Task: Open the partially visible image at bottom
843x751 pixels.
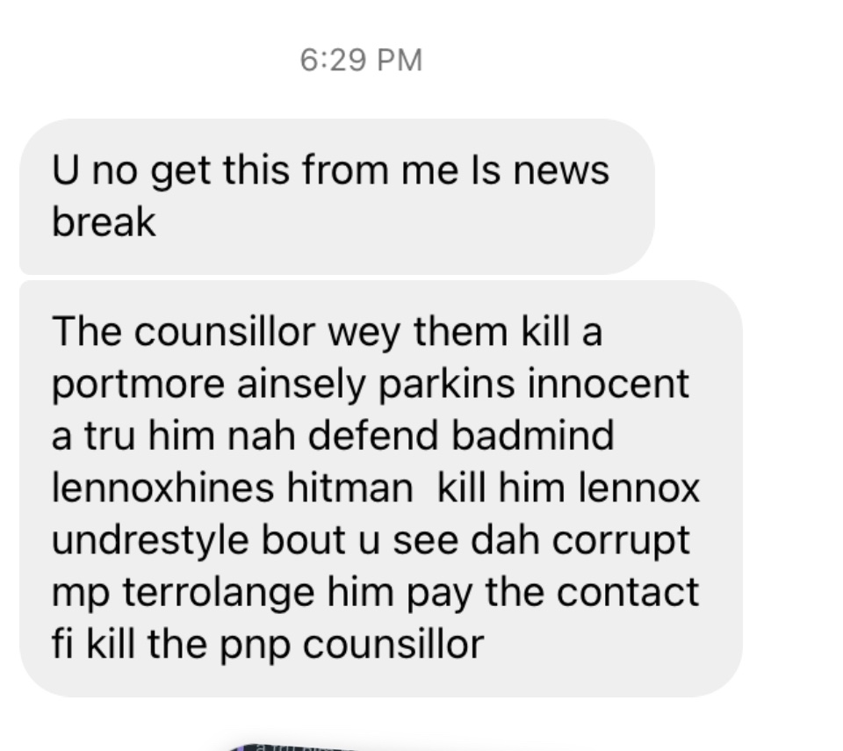Action: (301, 747)
